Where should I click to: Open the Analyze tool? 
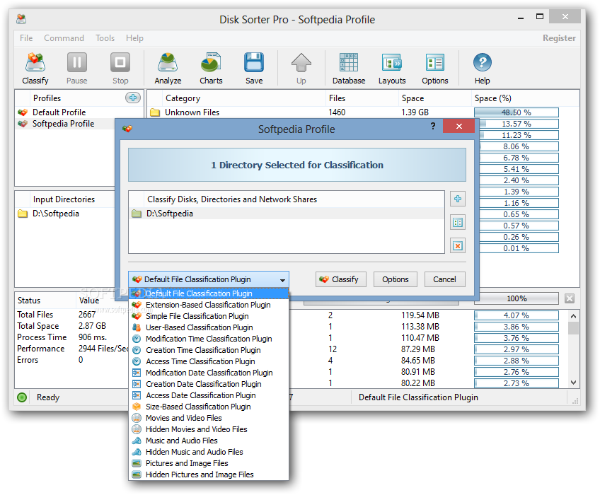[x=168, y=69]
